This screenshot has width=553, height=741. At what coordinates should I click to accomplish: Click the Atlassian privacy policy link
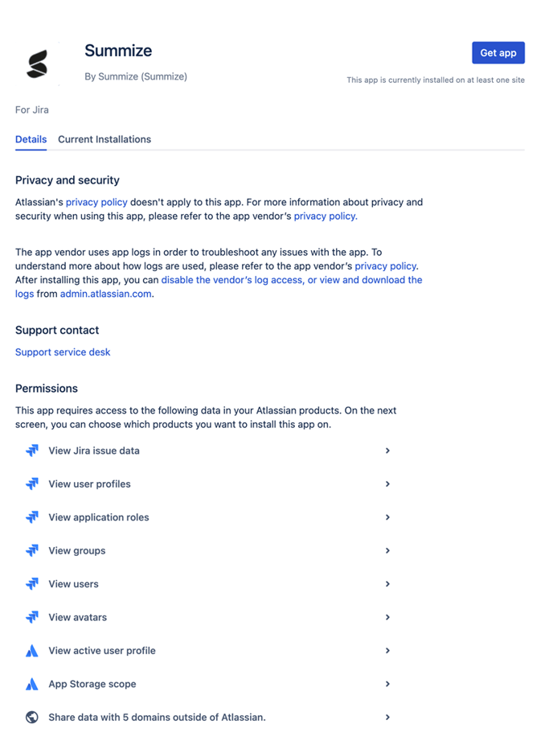point(96,202)
